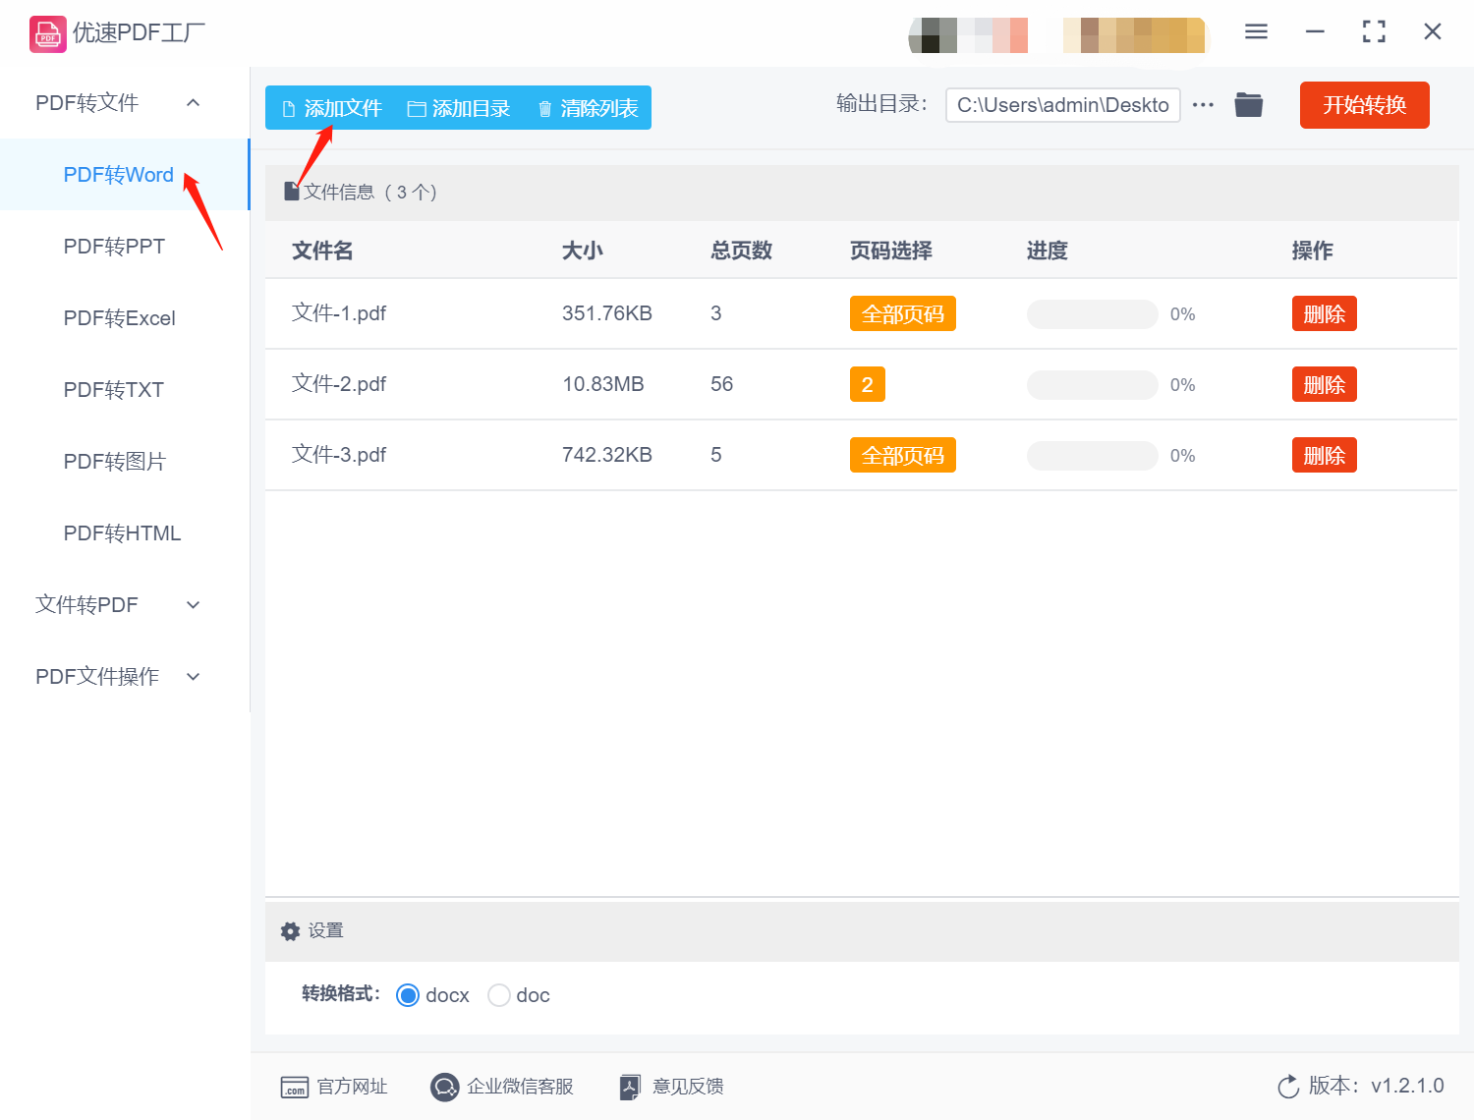Click the 页码选择 column header
1474x1120 pixels.
click(890, 251)
